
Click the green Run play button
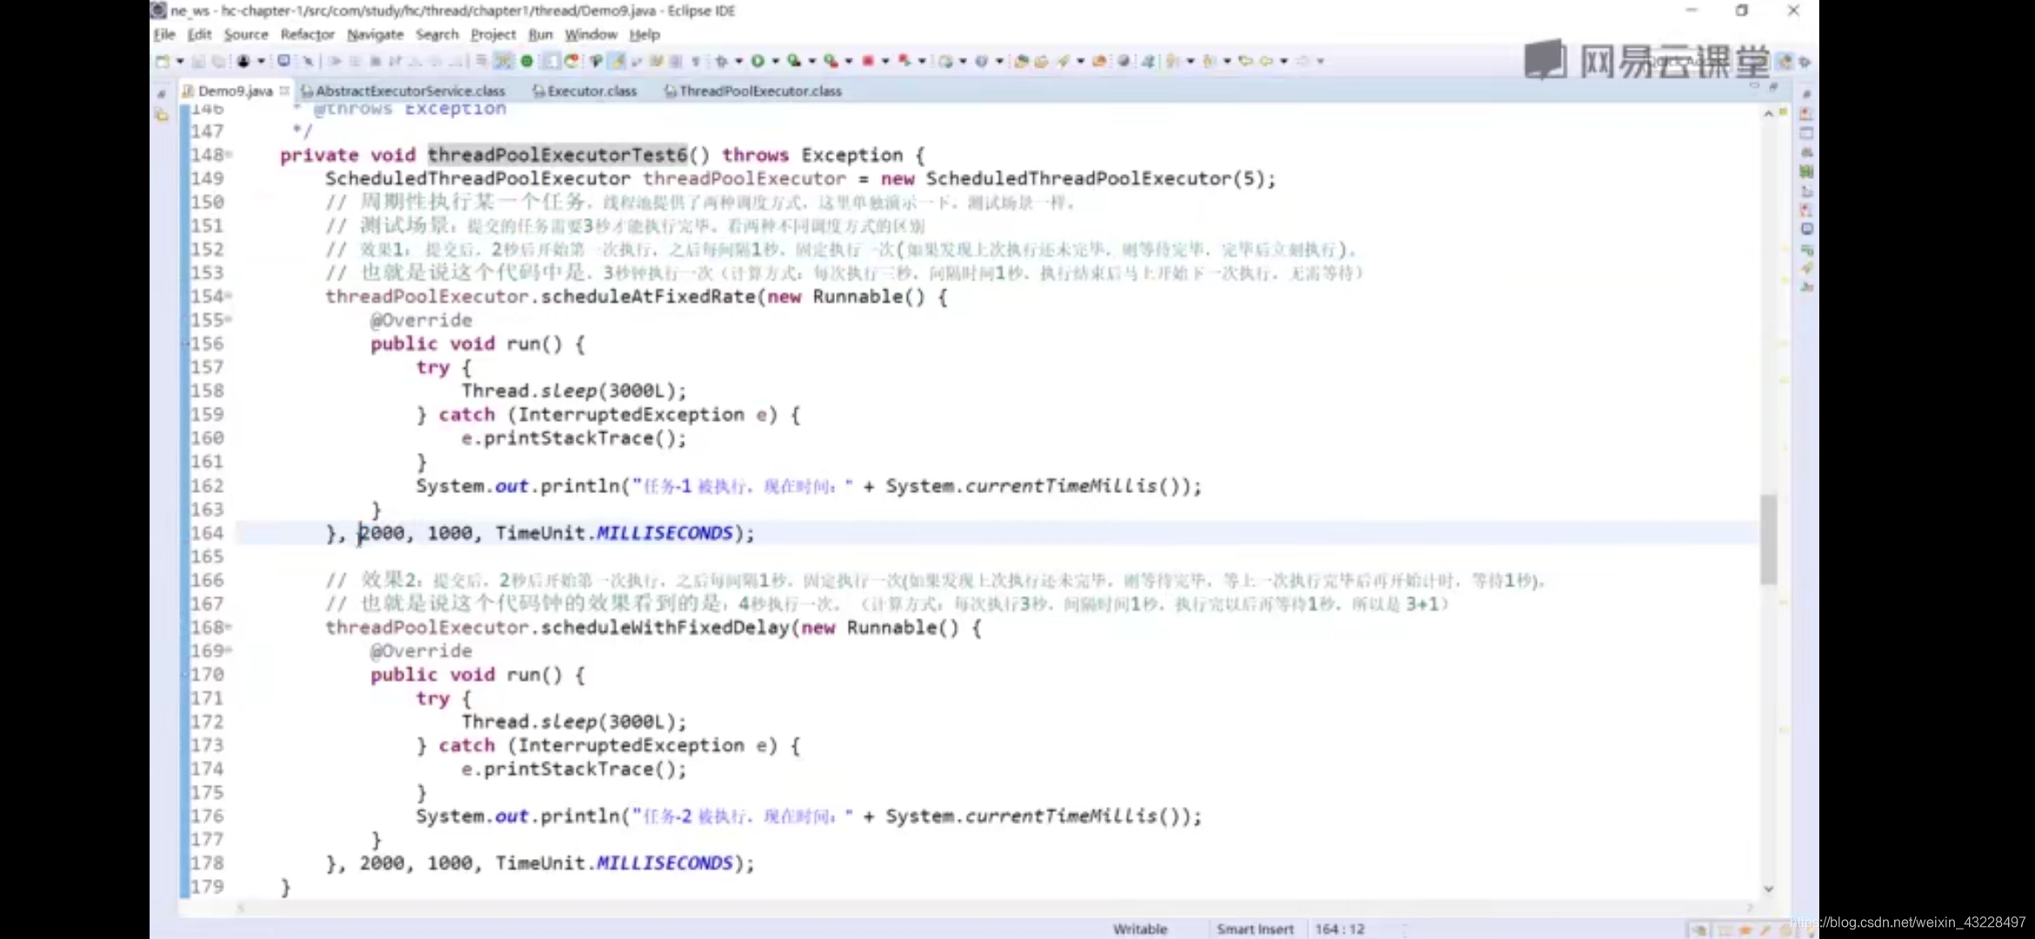coord(757,61)
